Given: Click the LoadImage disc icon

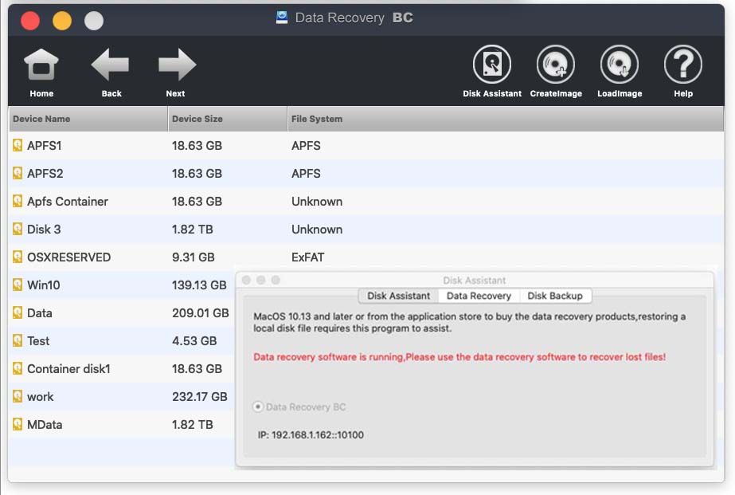Looking at the screenshot, I should click(620, 64).
